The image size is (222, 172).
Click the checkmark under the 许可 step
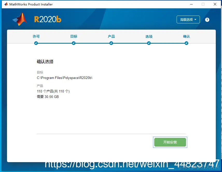click(x=36, y=43)
